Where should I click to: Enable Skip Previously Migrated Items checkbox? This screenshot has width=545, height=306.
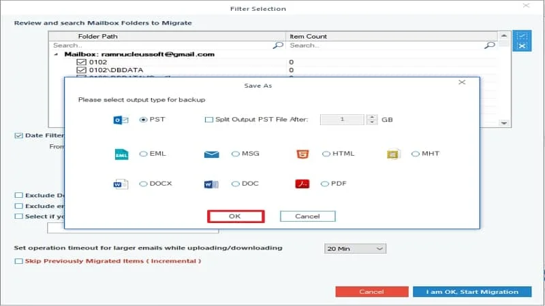(19, 261)
